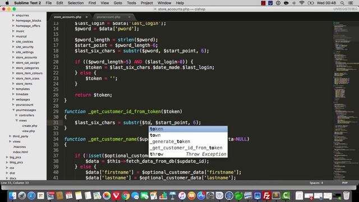Expand the homepage_blocks folder
Screen dimensions: 359x202
click(x=13, y=21)
